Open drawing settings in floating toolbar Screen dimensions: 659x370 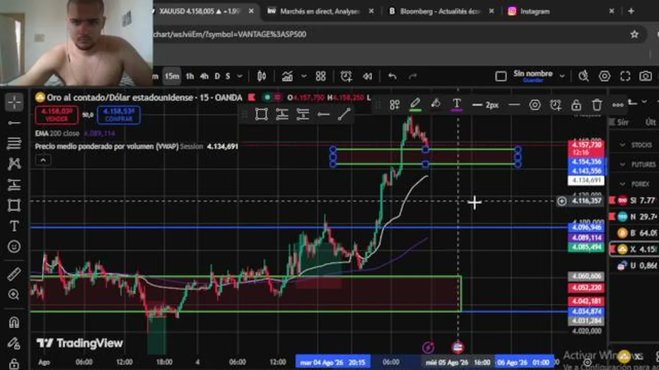535,105
